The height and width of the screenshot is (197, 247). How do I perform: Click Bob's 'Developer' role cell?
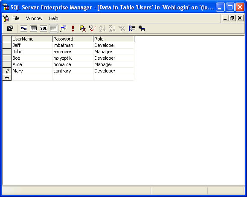click(113, 58)
